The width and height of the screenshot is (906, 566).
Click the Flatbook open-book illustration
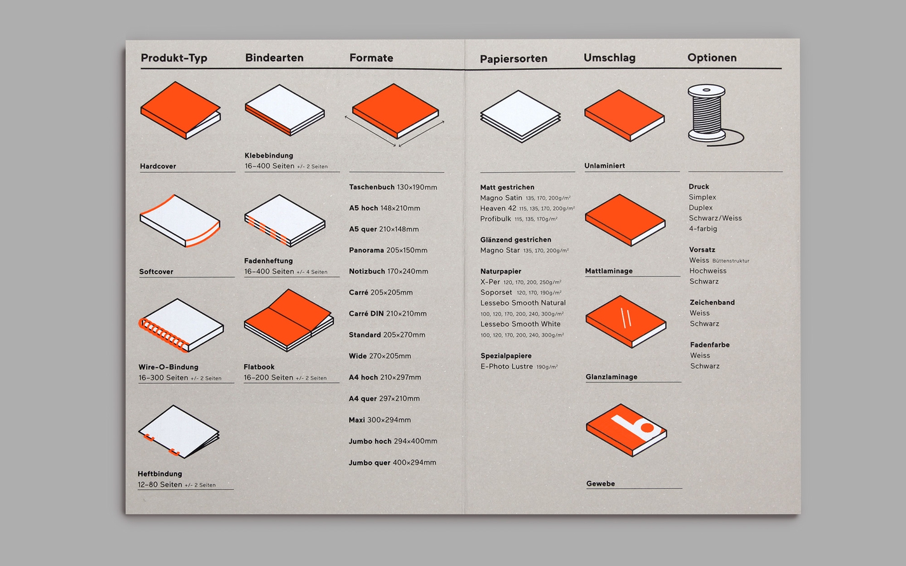point(289,320)
